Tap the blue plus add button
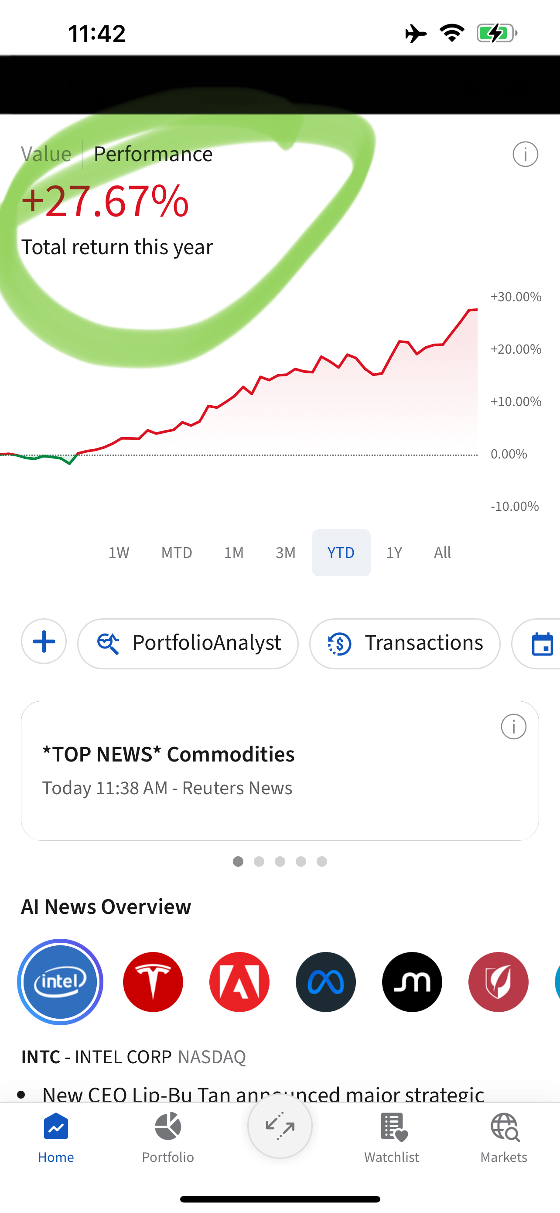560x1213 pixels. (44, 642)
